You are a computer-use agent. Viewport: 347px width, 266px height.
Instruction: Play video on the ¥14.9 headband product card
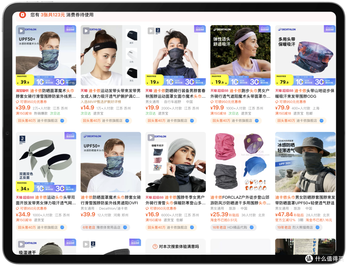[x=86, y=31]
